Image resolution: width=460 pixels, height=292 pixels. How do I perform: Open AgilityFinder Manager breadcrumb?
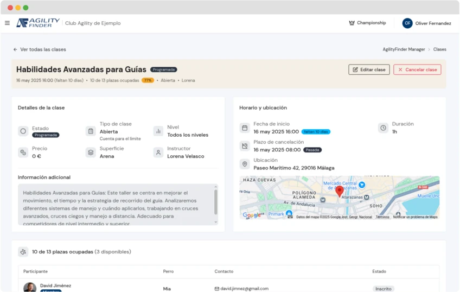click(x=404, y=49)
